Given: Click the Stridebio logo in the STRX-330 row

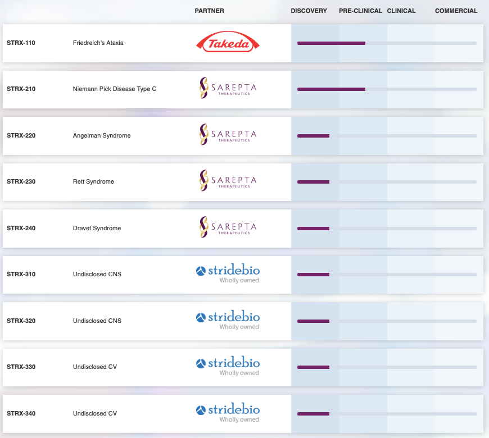Looking at the screenshot, I should [x=228, y=366].
